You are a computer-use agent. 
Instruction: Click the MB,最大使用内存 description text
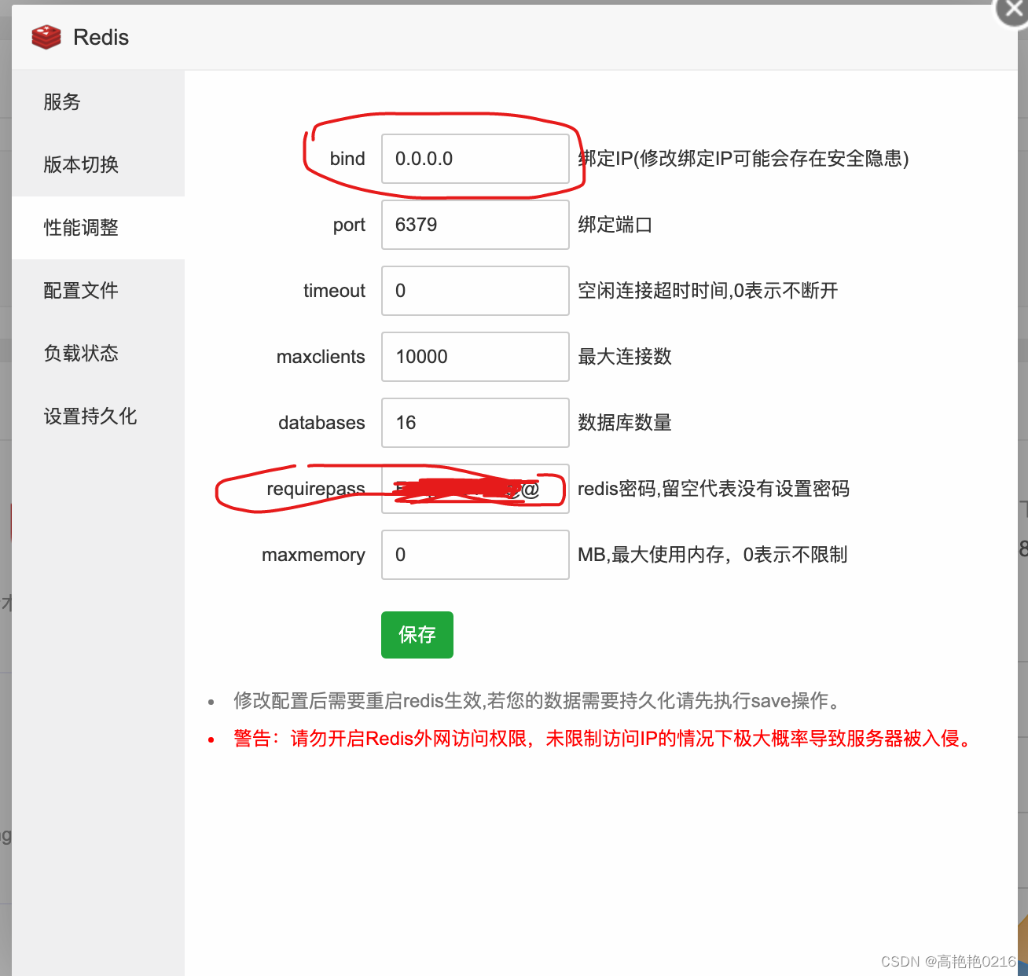(x=713, y=555)
